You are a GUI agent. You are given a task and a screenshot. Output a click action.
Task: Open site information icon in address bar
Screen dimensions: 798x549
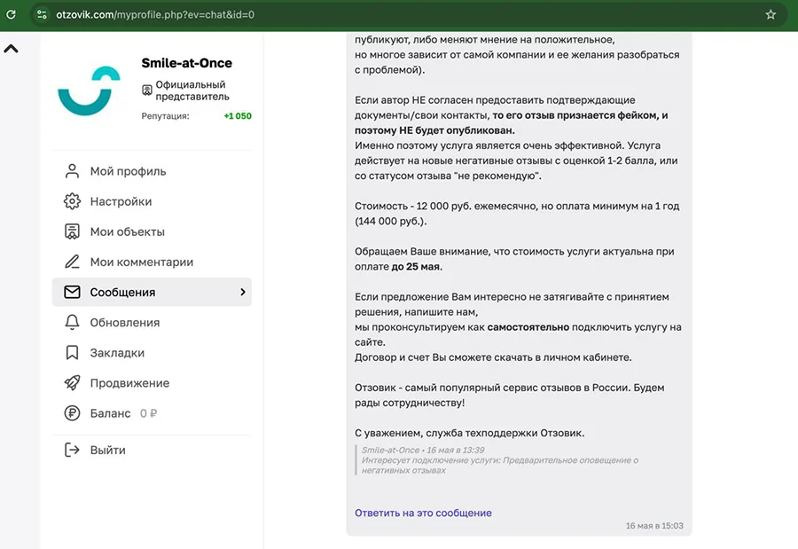42,15
